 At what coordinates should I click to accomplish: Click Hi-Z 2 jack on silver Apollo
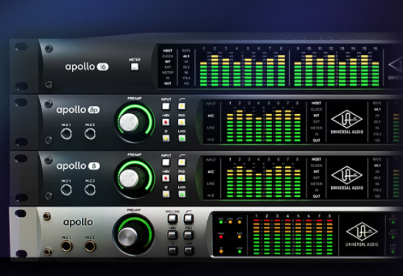tap(90, 246)
